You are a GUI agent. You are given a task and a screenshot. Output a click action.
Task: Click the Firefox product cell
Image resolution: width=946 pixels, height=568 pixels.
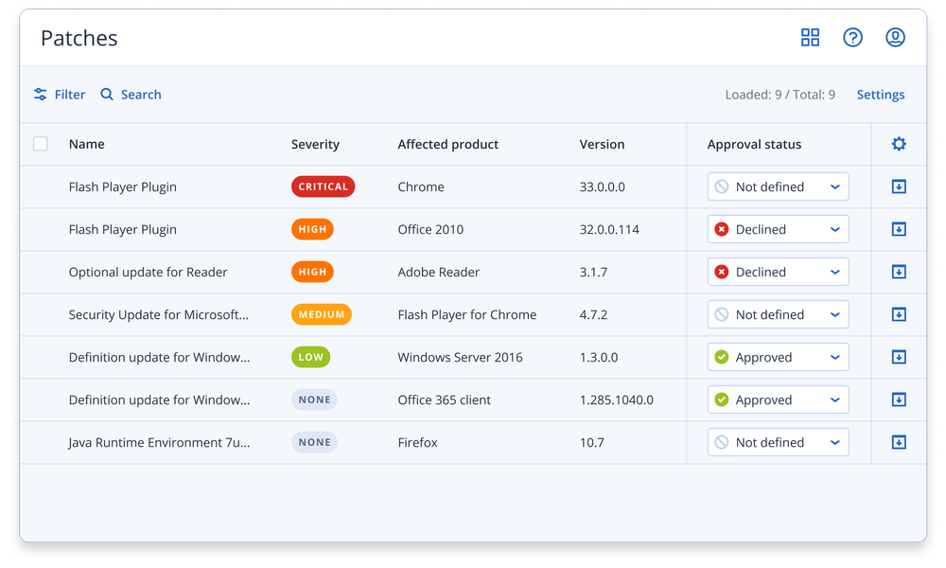417,442
